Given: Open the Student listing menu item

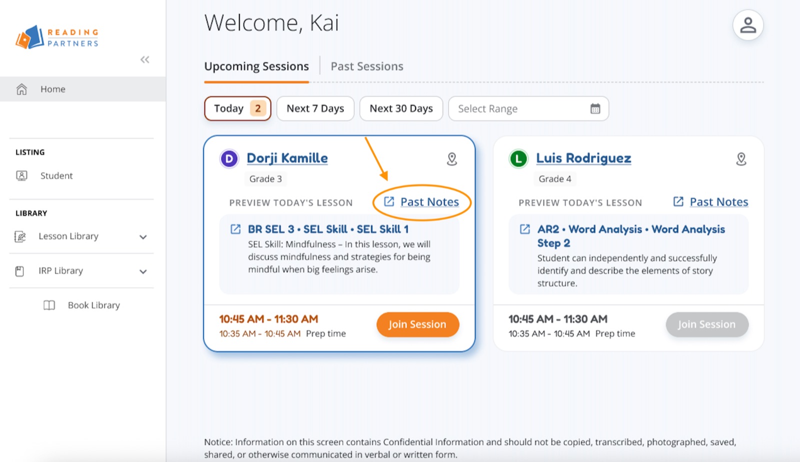Looking at the screenshot, I should click(56, 175).
